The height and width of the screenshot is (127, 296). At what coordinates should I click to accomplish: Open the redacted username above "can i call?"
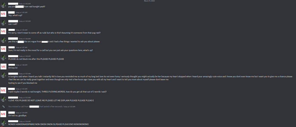(x=13, y=21)
